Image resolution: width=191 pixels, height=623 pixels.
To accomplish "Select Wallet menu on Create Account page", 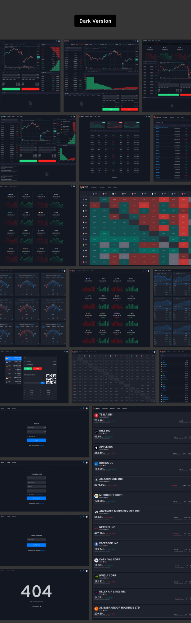I will (9, 462).
